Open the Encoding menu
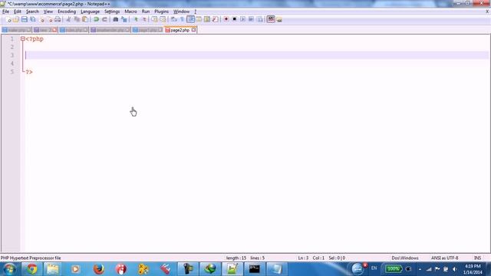Viewport: 491px width, 276px height. click(x=67, y=11)
